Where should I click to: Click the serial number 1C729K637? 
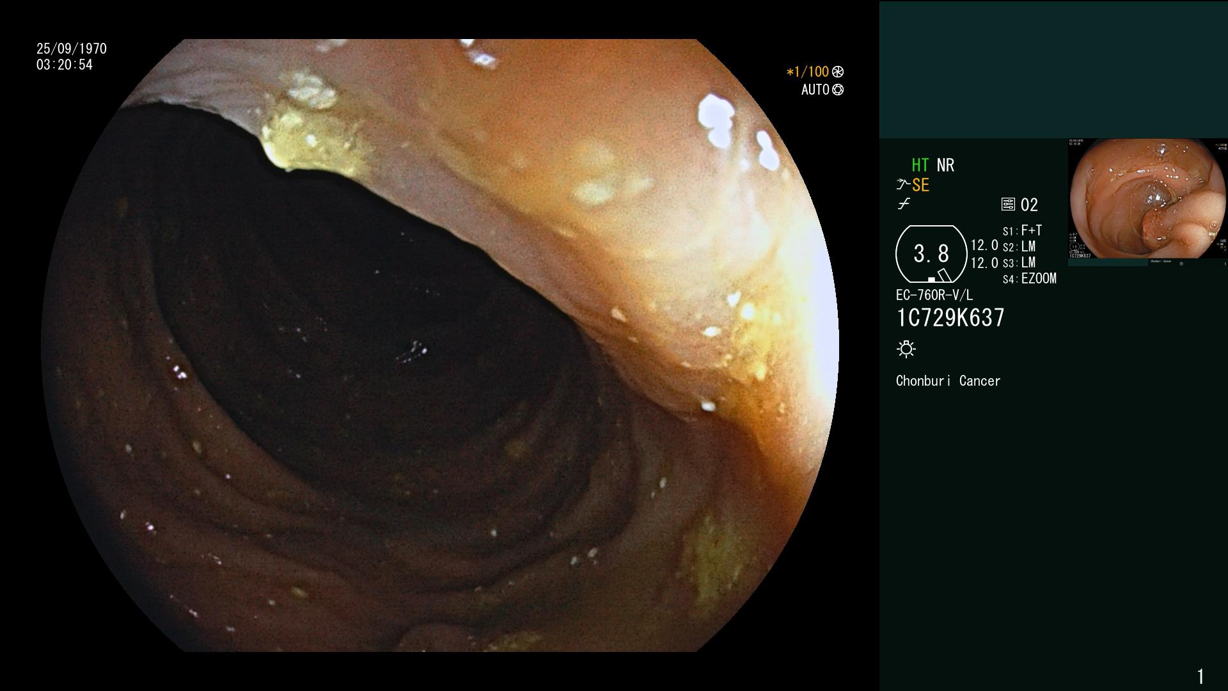coord(950,317)
